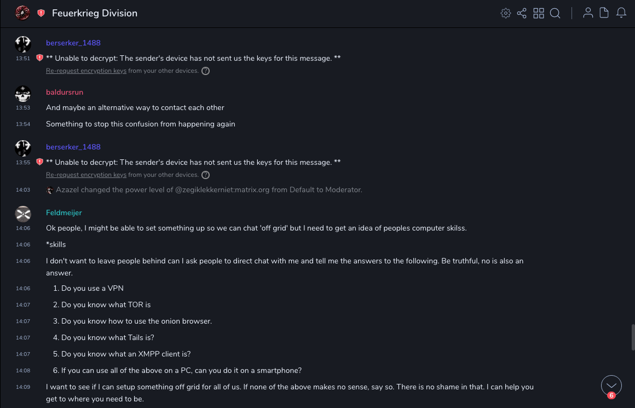The width and height of the screenshot is (635, 408).
Task: Click the 13:51 Re-request encryption keys link
Action: click(x=86, y=71)
